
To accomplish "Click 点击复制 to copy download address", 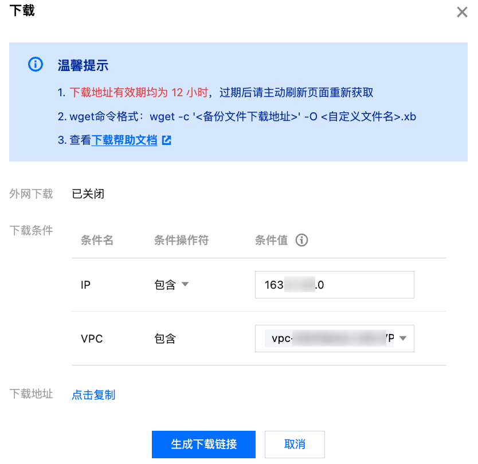I will pos(93,395).
